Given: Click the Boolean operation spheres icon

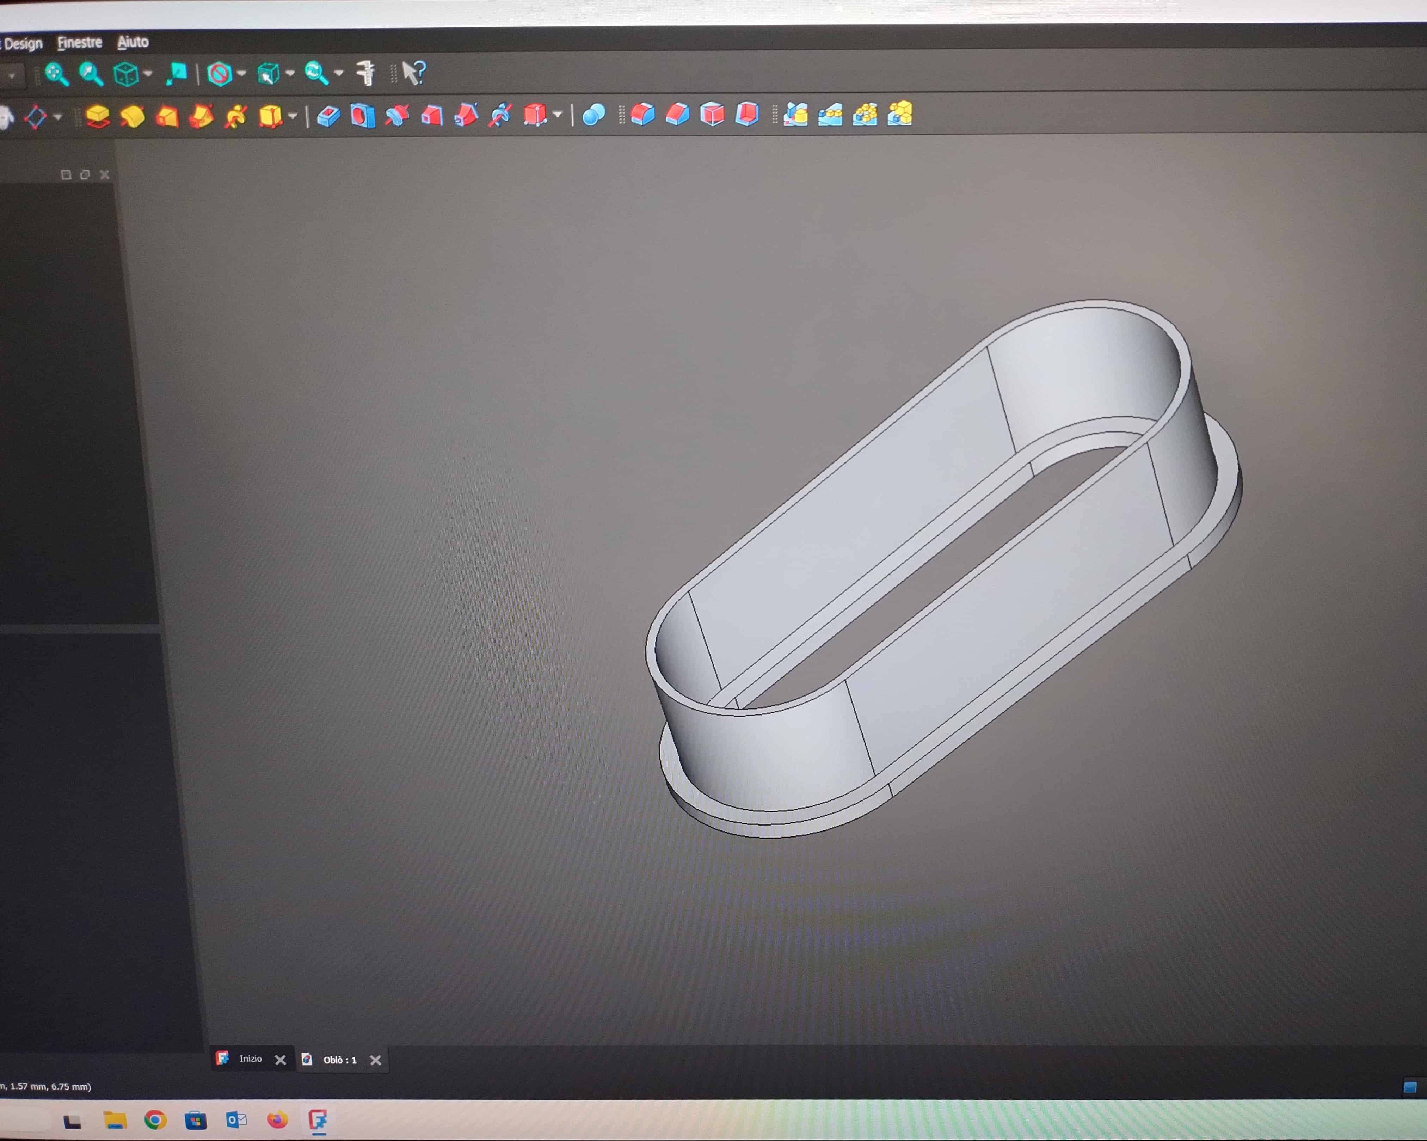Looking at the screenshot, I should (594, 115).
